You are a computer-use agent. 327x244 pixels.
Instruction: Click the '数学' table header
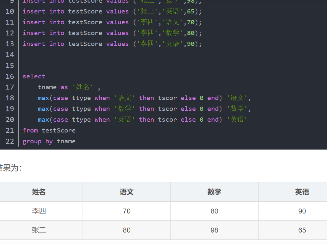tap(214, 192)
